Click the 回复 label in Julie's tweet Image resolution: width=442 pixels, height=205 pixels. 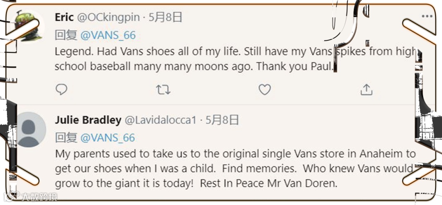pyautogui.click(x=66, y=138)
